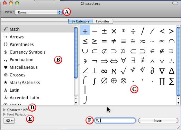Select the left-right double arrow (⇔)
This screenshot has height=130, width=181.
114,61
